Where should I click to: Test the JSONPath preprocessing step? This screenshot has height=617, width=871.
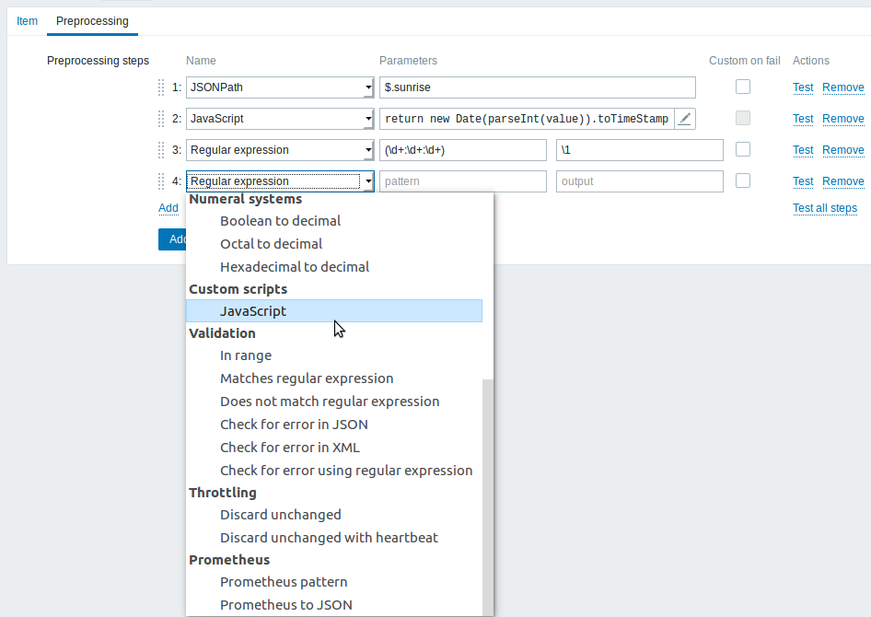pyautogui.click(x=803, y=87)
